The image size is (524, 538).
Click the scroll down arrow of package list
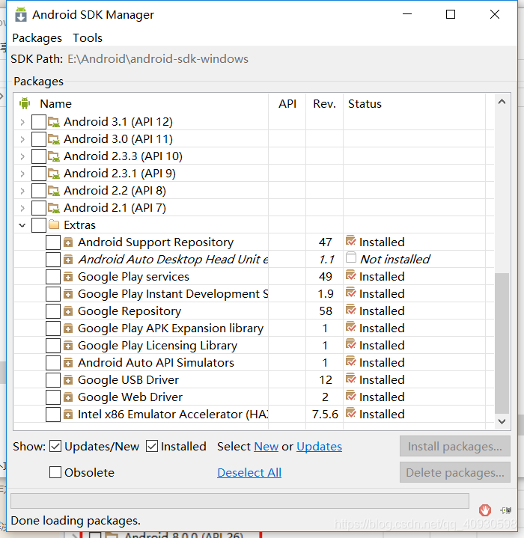tap(502, 421)
